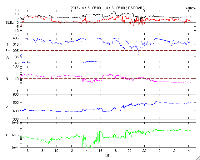Viewport: 200px width, 160px height.
Task: Click the "12" hour tick on UT axis
Action: click(x=72, y=151)
